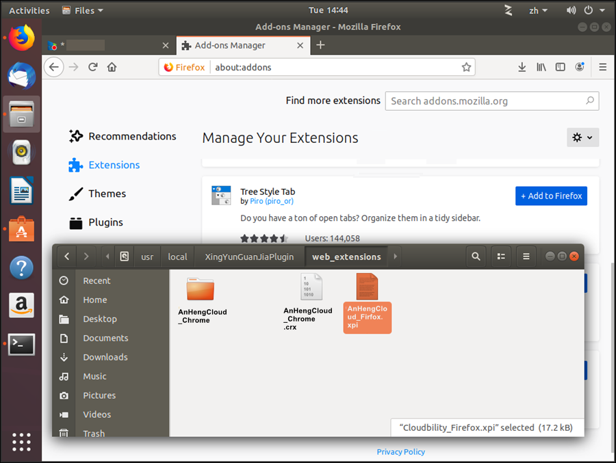Viewport: 616px width, 463px height.
Task: Toggle Firefox sidebar view
Action: click(560, 67)
